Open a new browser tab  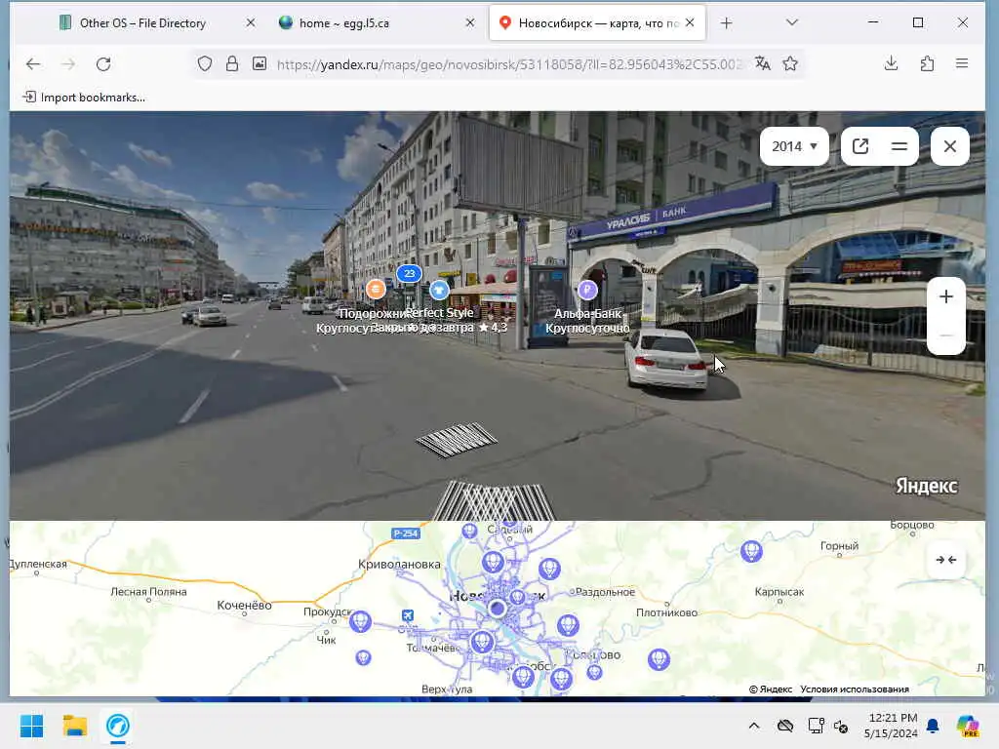726,23
